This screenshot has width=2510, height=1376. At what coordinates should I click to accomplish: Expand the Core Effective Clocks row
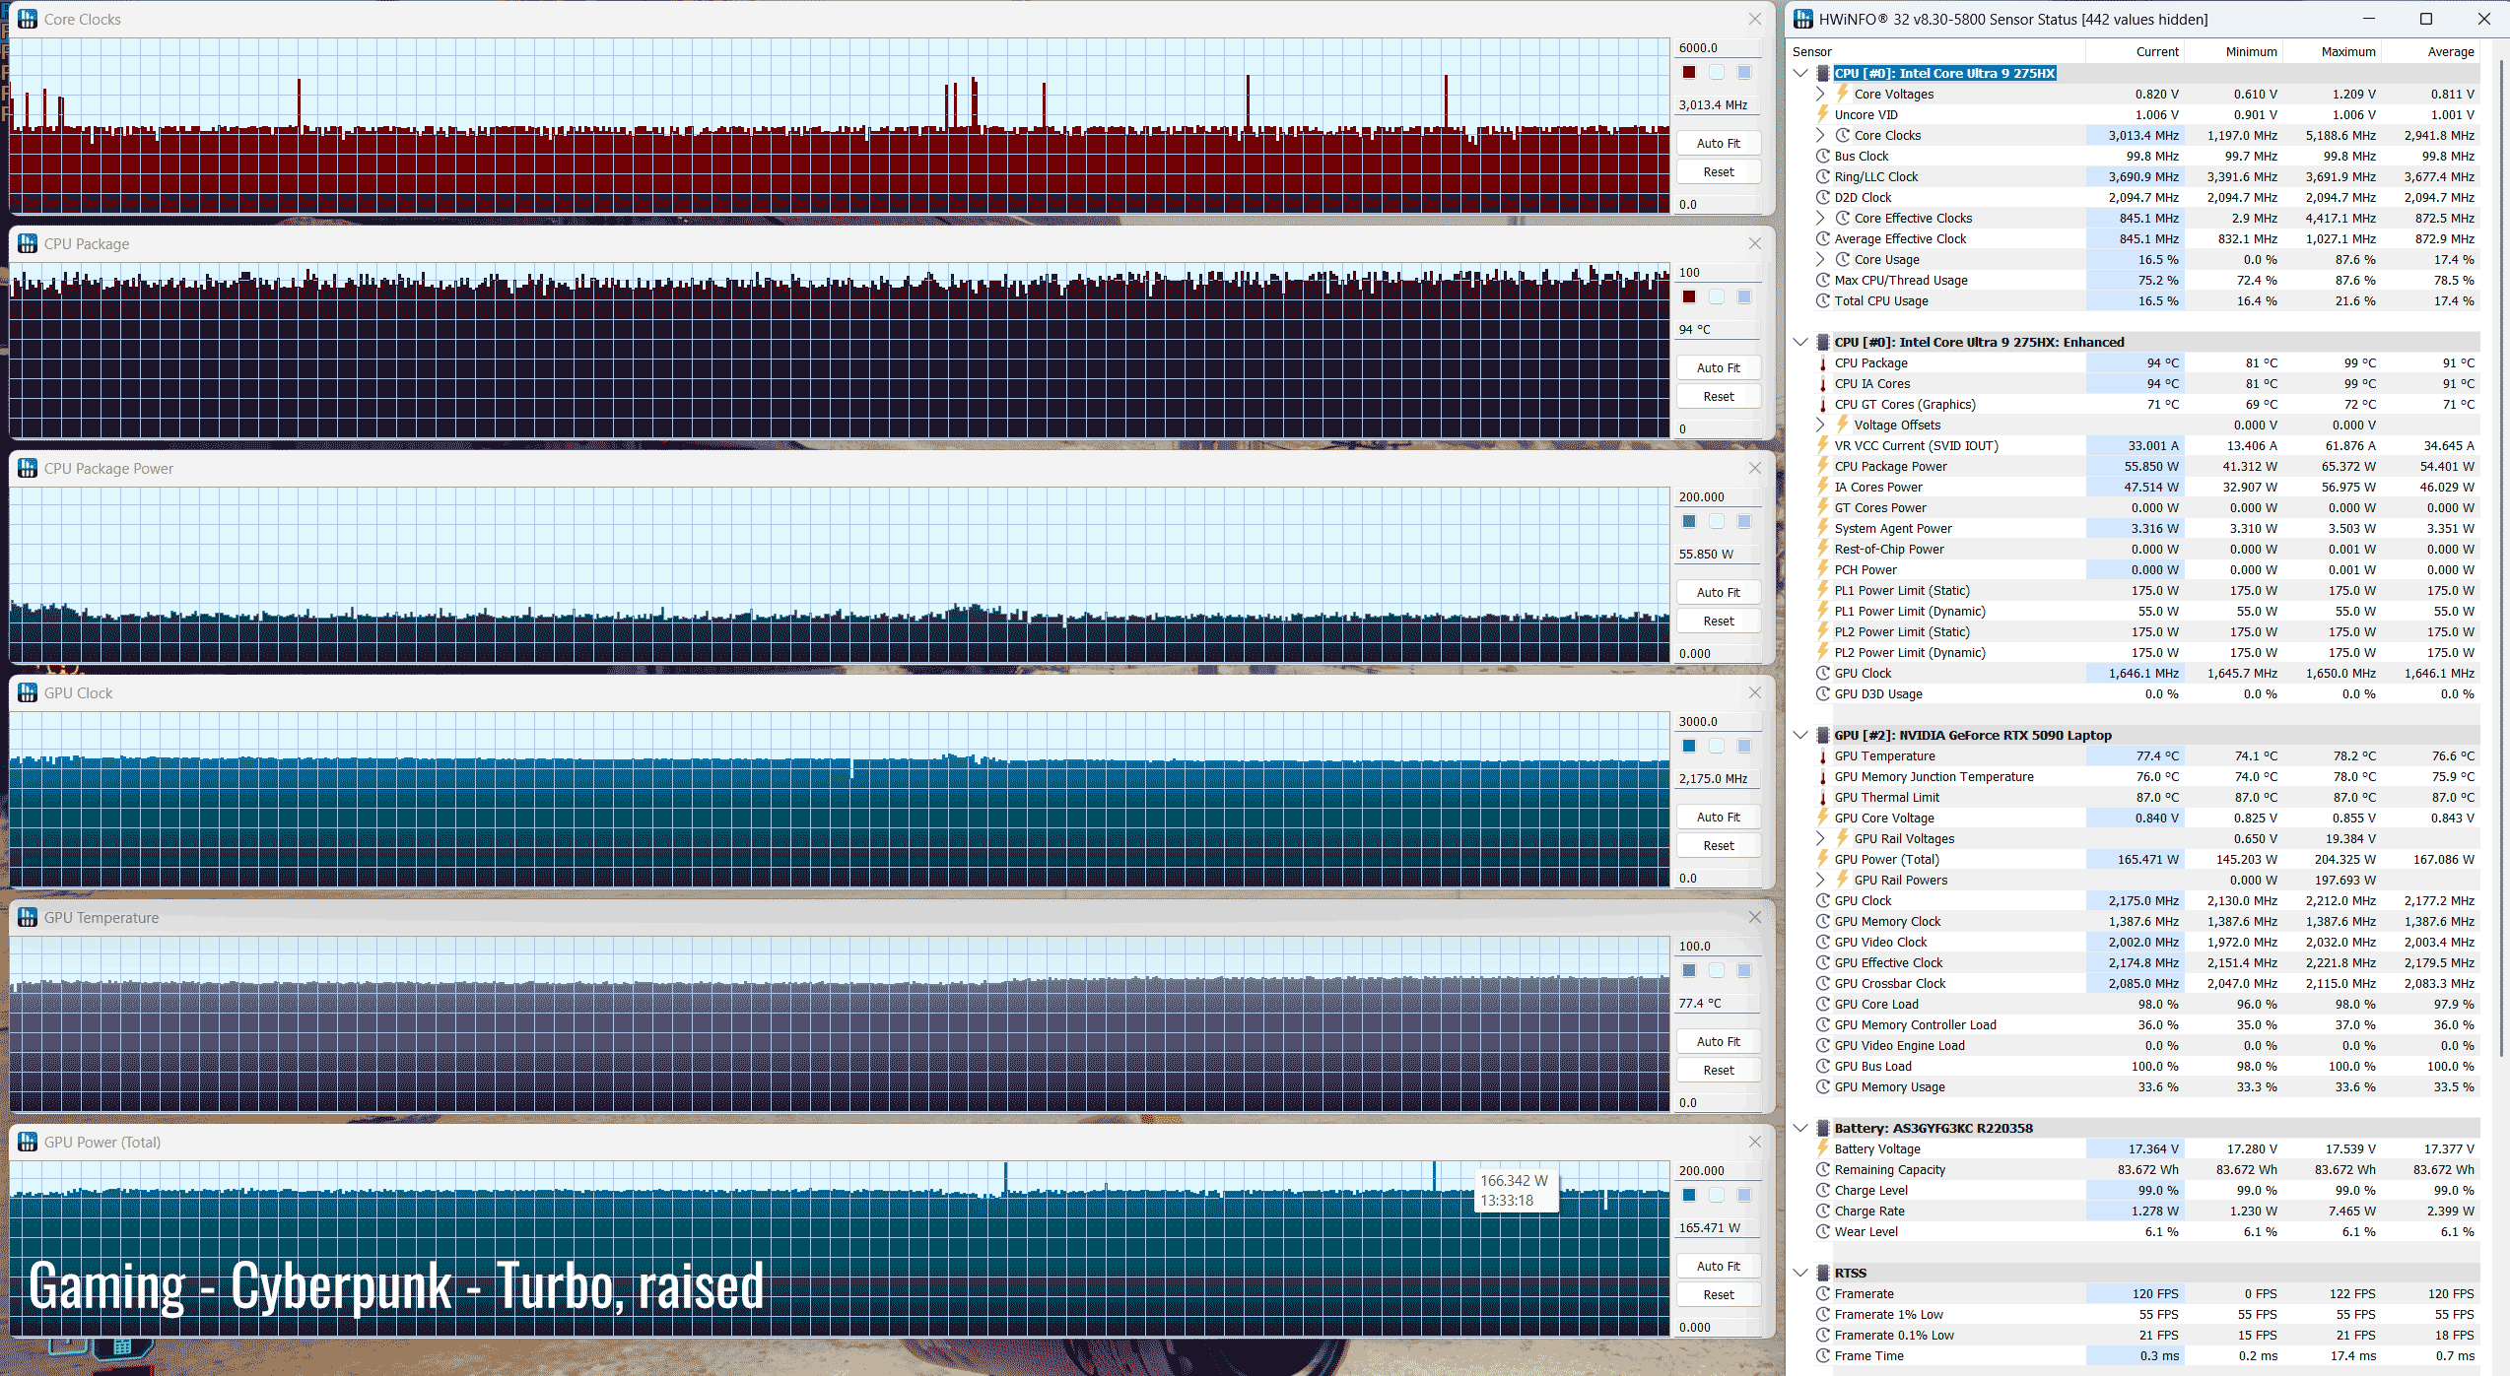tap(1820, 218)
